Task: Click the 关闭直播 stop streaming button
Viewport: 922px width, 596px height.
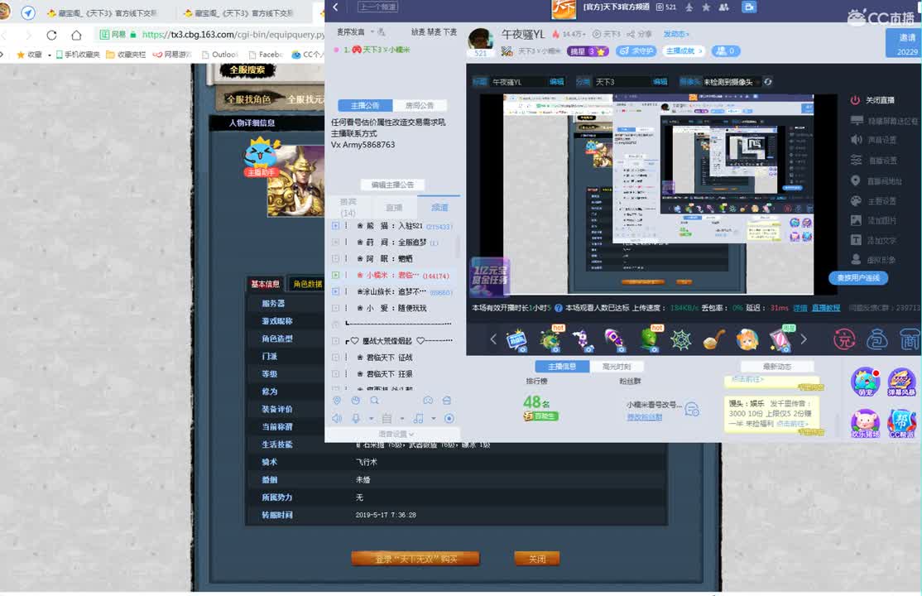Action: point(875,99)
